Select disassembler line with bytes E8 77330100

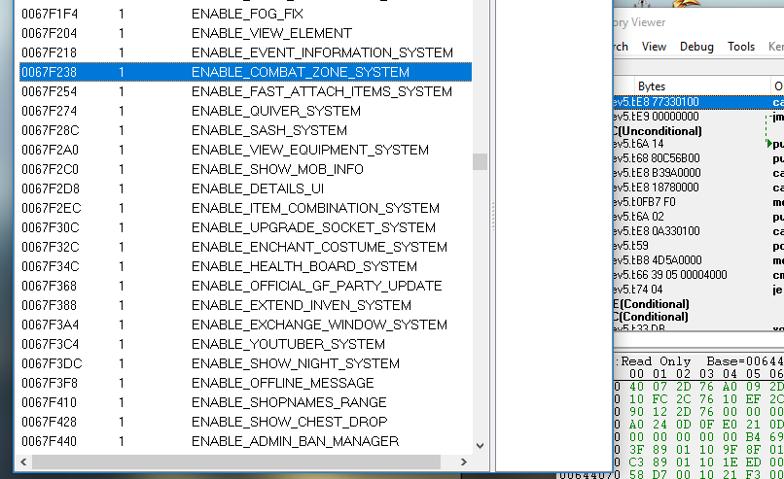point(699,102)
